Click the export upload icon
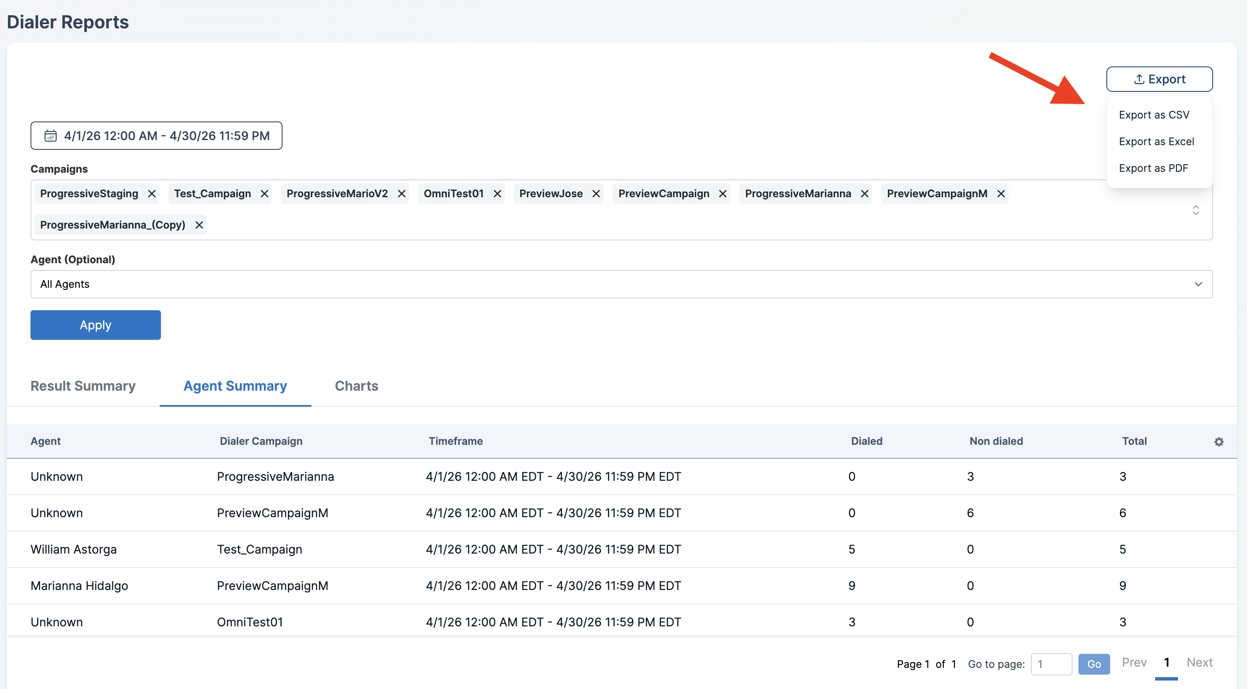The image size is (1247, 689). [1139, 79]
